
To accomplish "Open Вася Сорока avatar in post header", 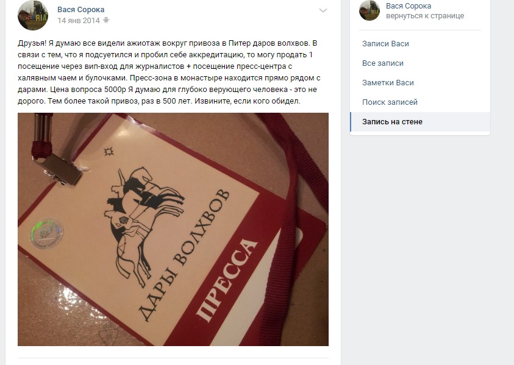I will coord(33,15).
